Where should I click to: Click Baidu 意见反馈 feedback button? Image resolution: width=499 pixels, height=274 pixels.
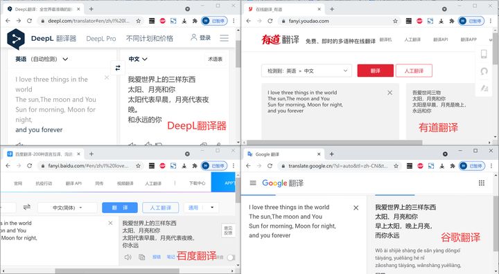point(228,230)
